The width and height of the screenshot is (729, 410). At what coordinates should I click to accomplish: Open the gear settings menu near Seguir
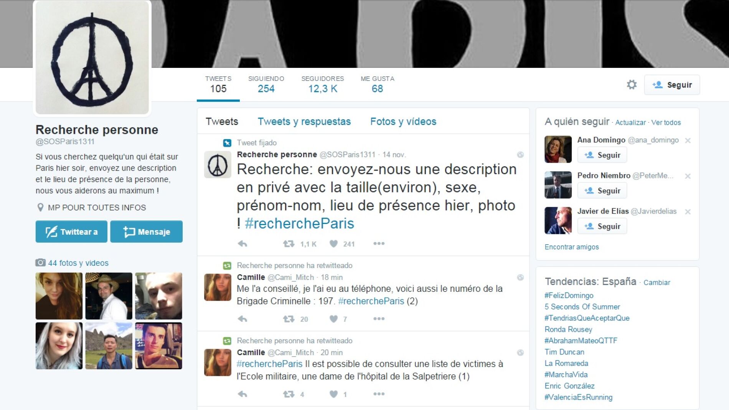[x=632, y=84]
